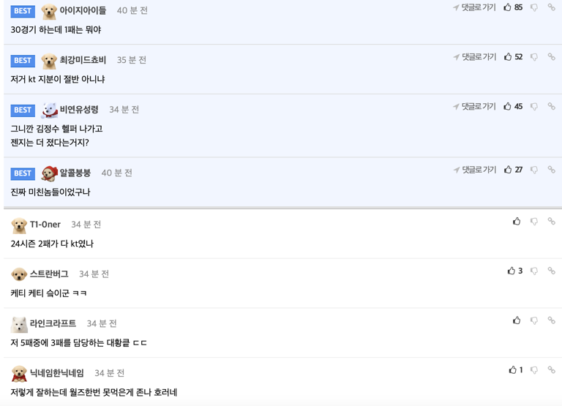
Task: Click 댓글로 가기 on 알콜붕붕's comment
Action: (x=474, y=170)
